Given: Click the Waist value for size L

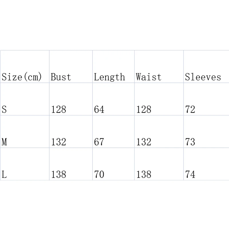Looking at the screenshot, I should point(143,174).
